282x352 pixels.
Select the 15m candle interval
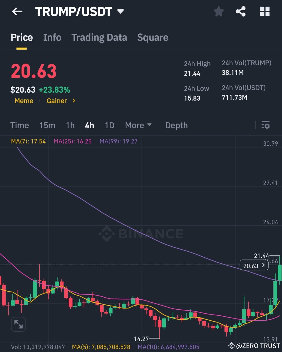point(47,125)
